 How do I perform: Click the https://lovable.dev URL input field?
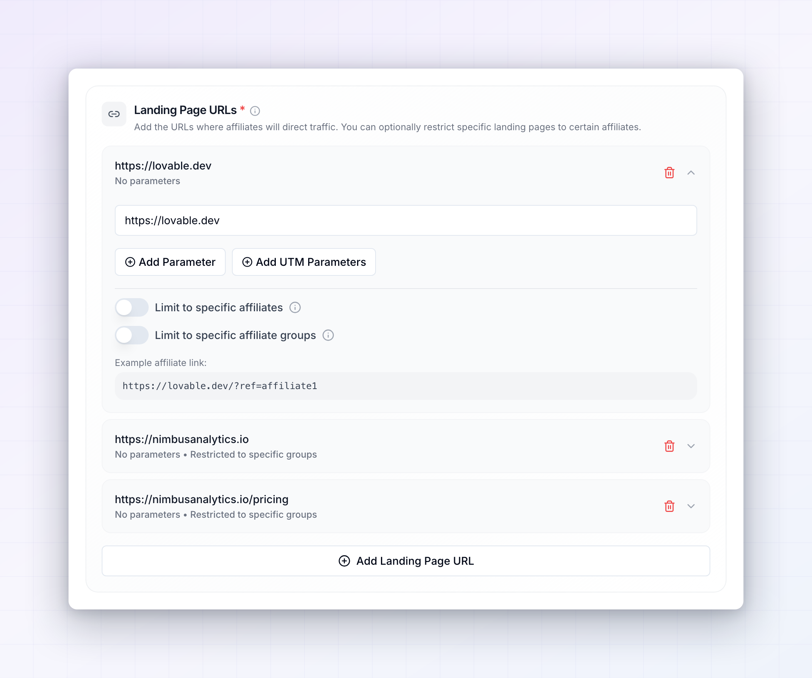pyautogui.click(x=406, y=220)
